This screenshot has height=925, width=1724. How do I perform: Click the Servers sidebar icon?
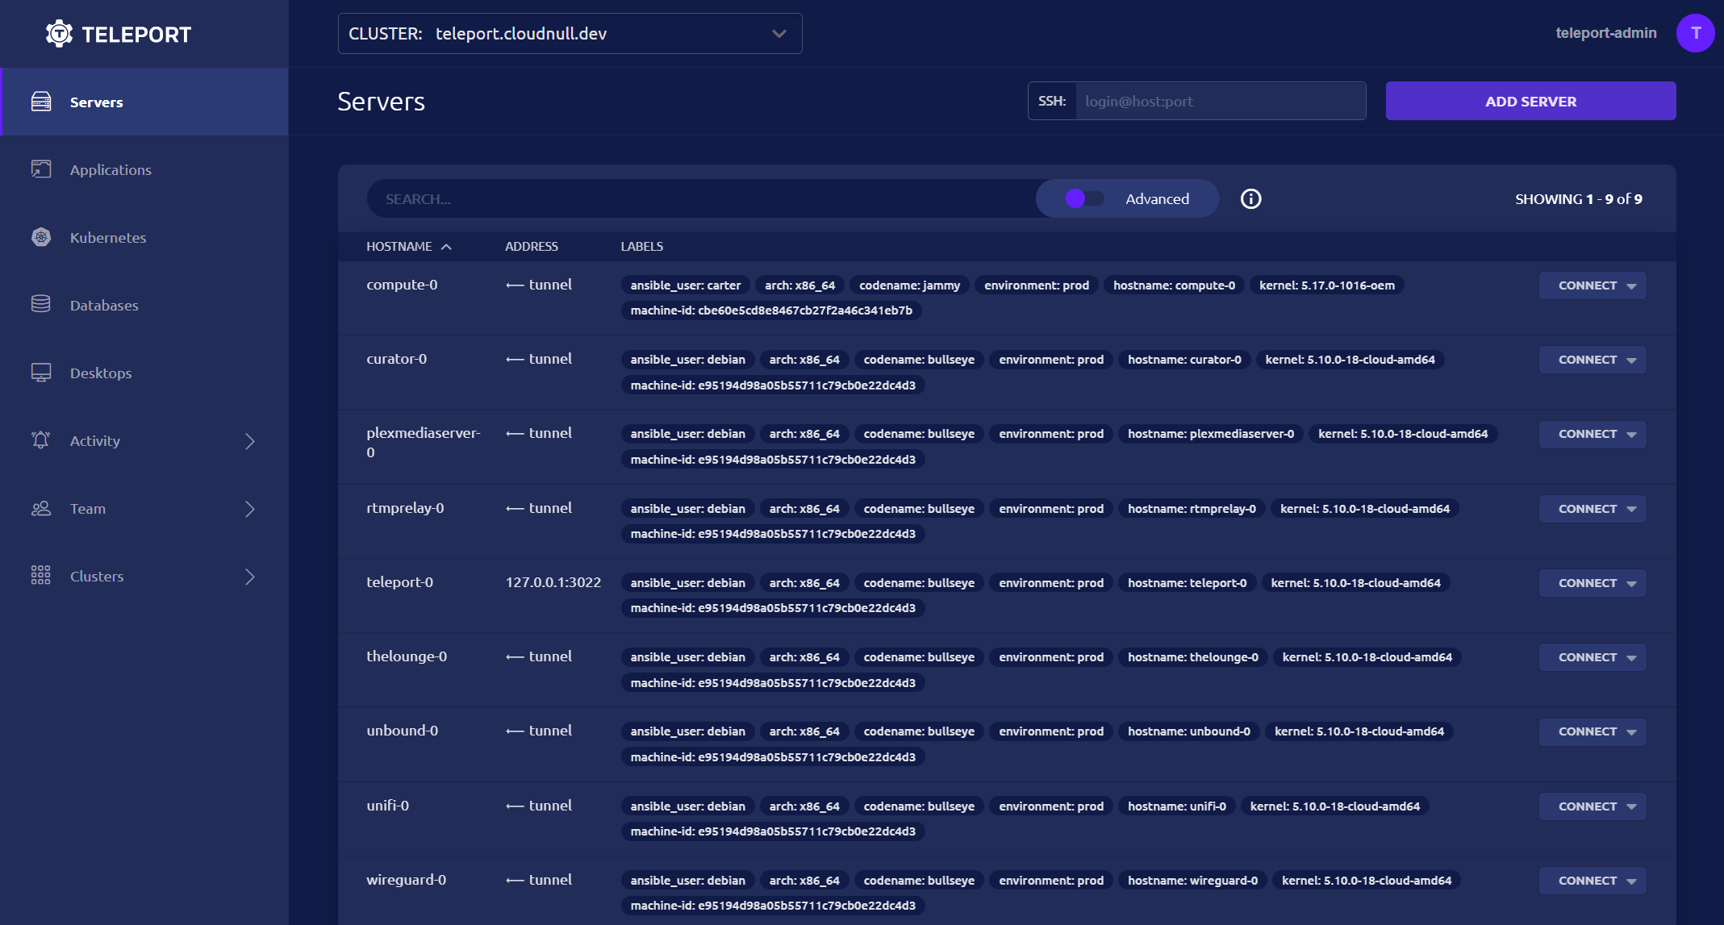[41, 102]
